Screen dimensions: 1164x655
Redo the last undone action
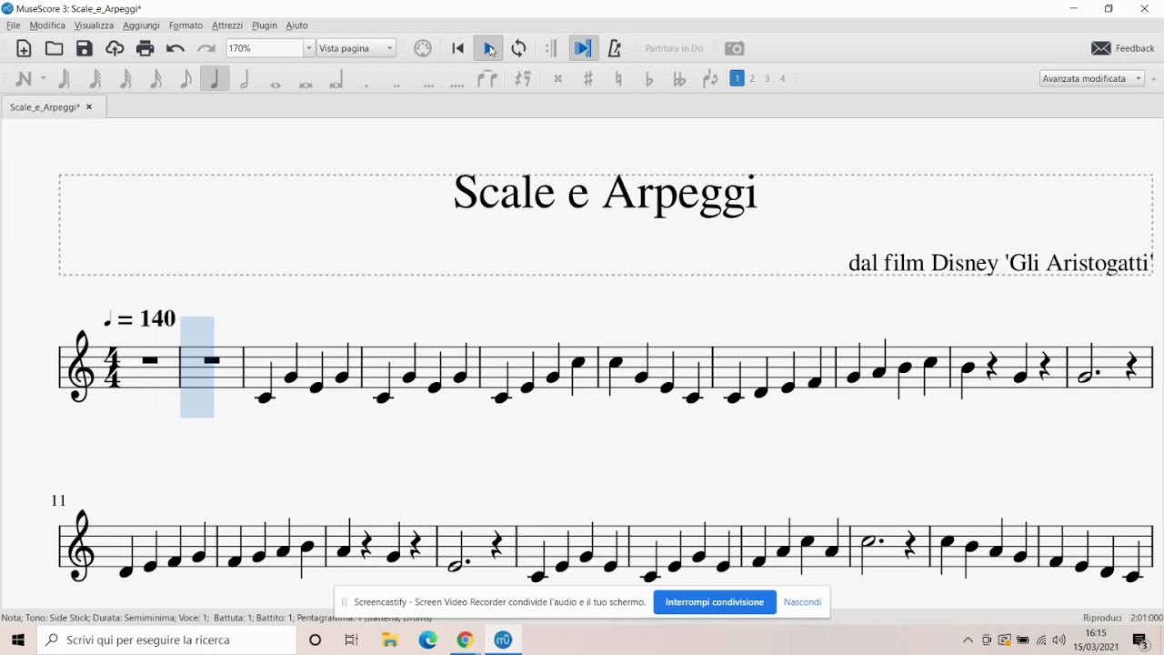point(206,48)
